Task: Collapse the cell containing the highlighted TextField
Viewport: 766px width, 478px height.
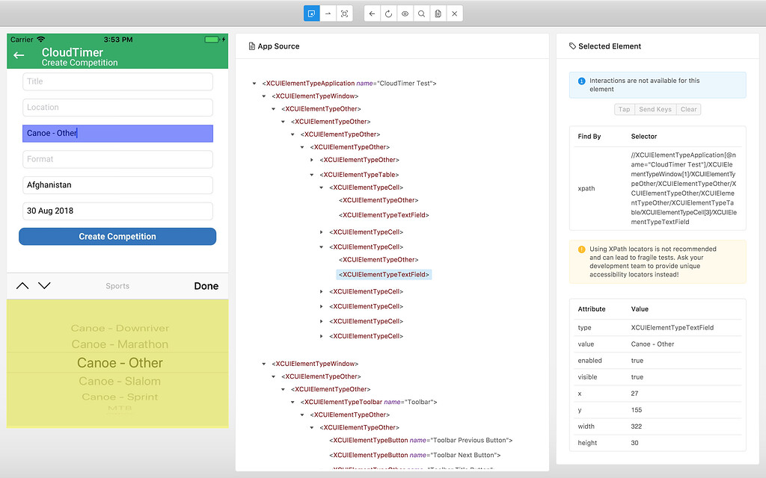Action: (322, 246)
